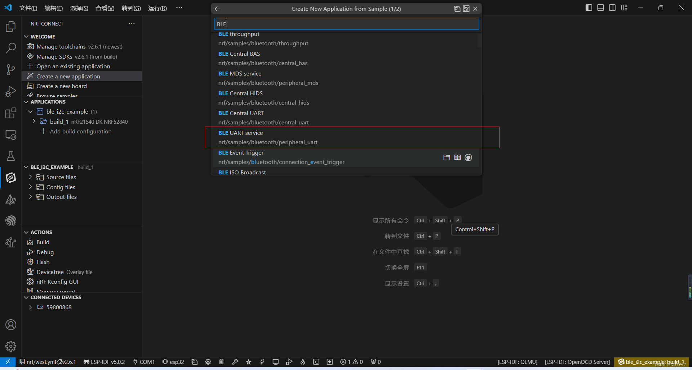
Task: Select Create a new board
Action: 62,86
